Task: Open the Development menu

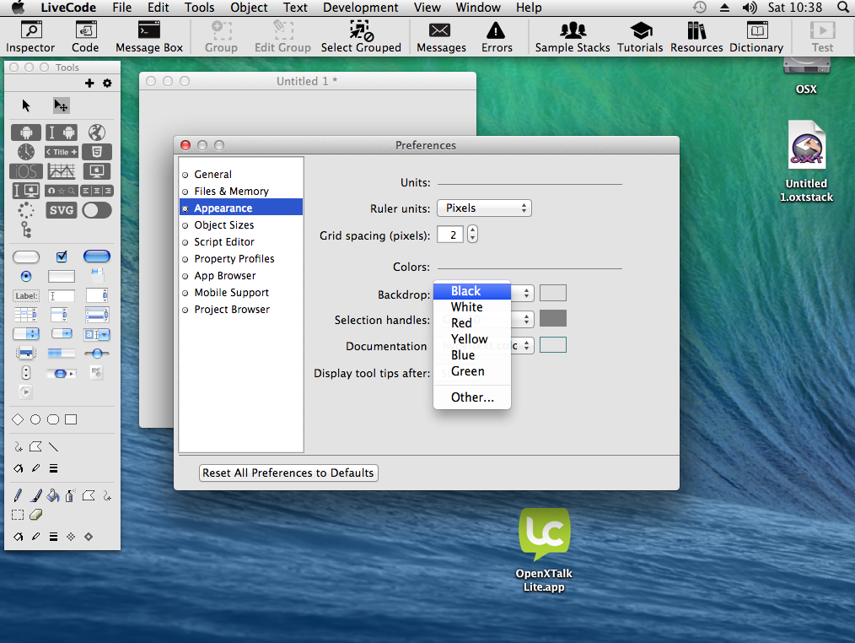Action: point(360,8)
